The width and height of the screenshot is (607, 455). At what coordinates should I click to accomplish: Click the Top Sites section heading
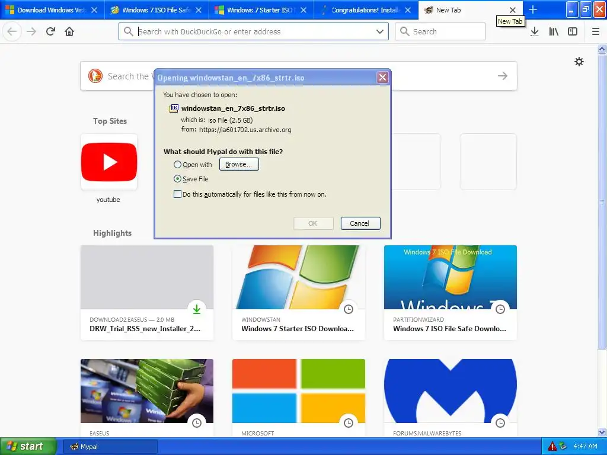point(110,121)
